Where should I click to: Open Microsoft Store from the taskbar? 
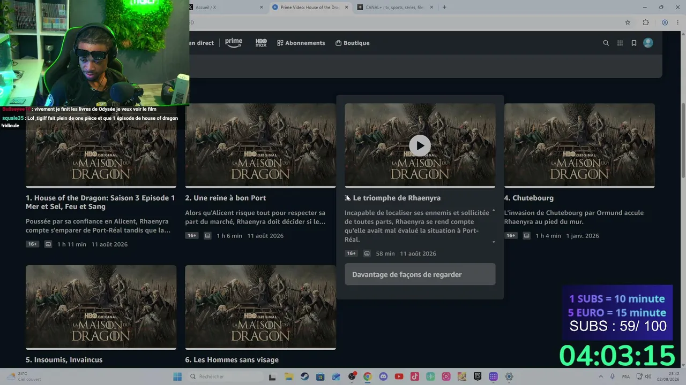(320, 376)
